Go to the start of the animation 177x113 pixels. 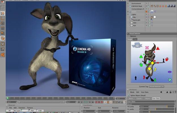tap(79, 102)
